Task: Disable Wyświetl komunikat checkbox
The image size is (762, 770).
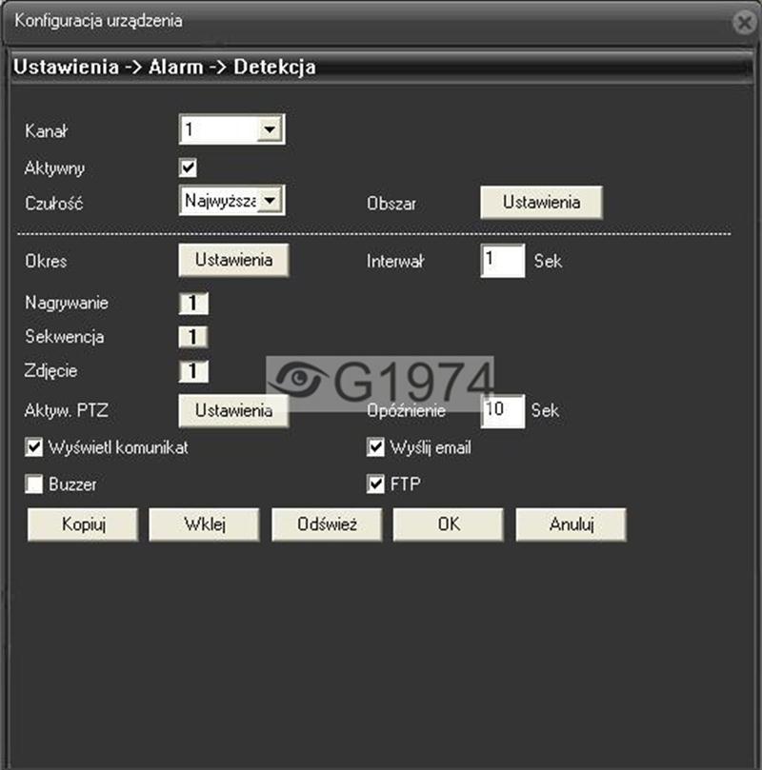Action: point(34,447)
